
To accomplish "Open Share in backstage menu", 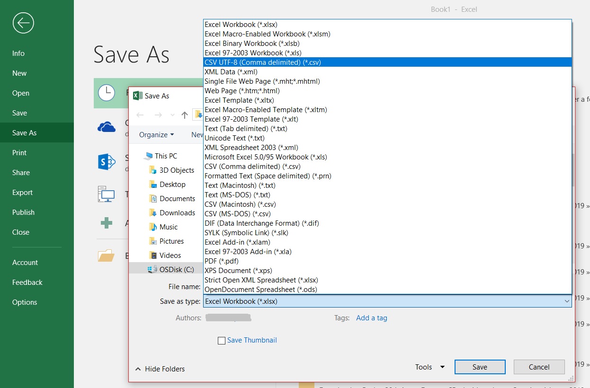I will click(x=37, y=173).
